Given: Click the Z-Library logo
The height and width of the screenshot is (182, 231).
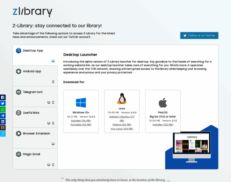Looking at the screenshot, I should click(33, 12).
